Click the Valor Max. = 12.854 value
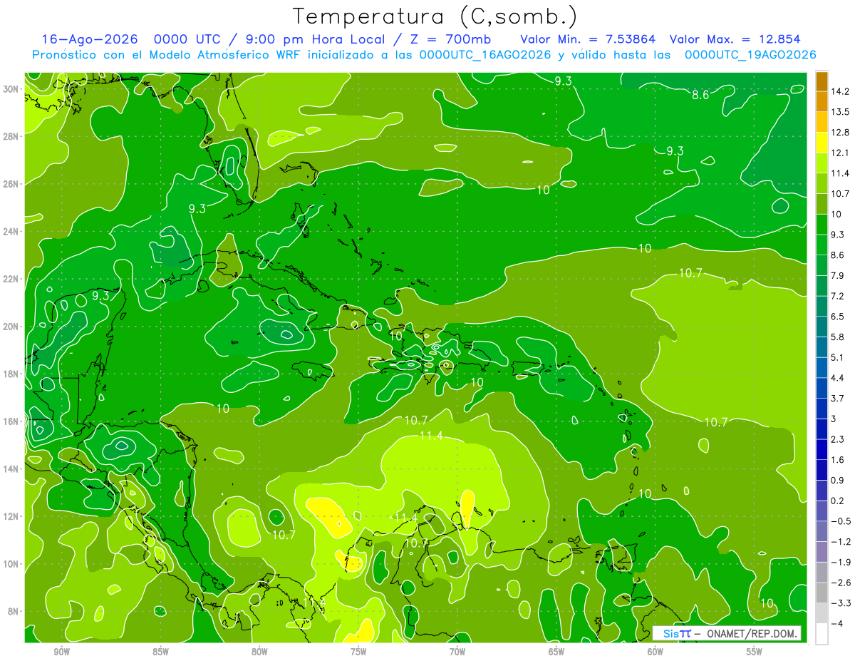 736,39
